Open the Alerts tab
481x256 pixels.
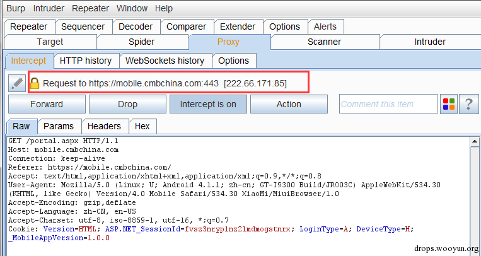[x=325, y=26]
